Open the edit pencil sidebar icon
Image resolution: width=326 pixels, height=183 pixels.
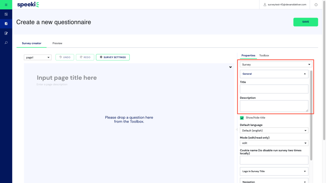tap(6, 33)
